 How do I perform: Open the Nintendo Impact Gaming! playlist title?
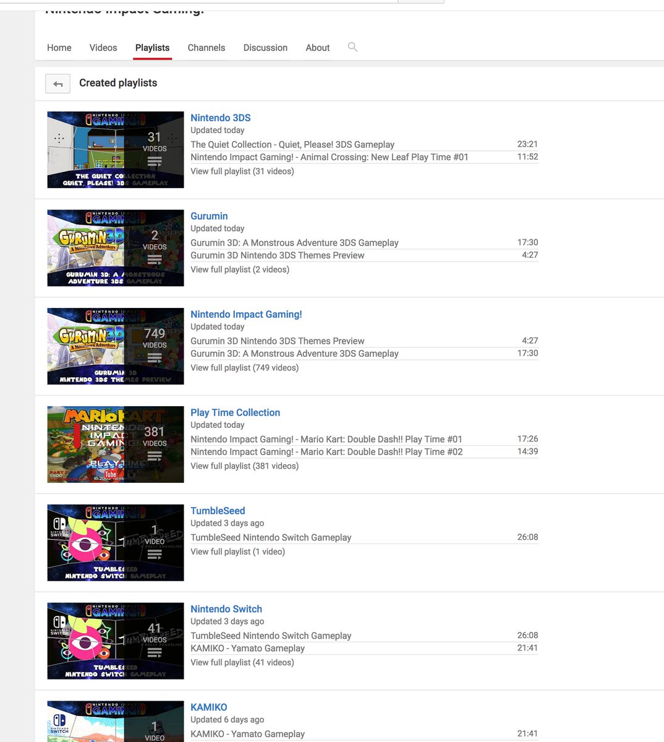(x=246, y=314)
